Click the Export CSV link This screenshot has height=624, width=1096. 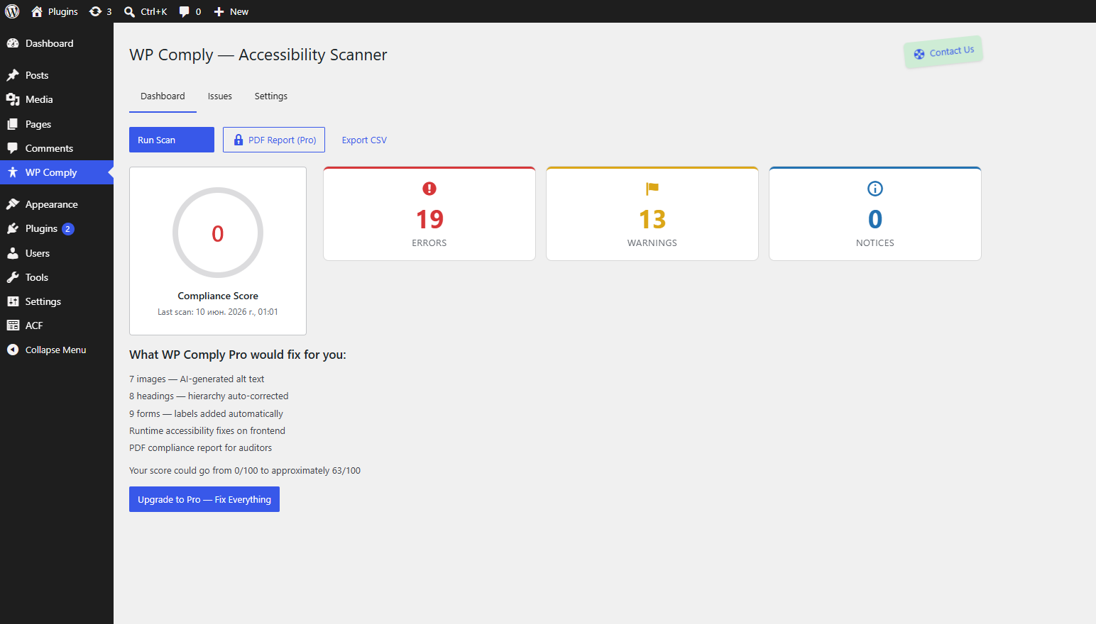[364, 140]
